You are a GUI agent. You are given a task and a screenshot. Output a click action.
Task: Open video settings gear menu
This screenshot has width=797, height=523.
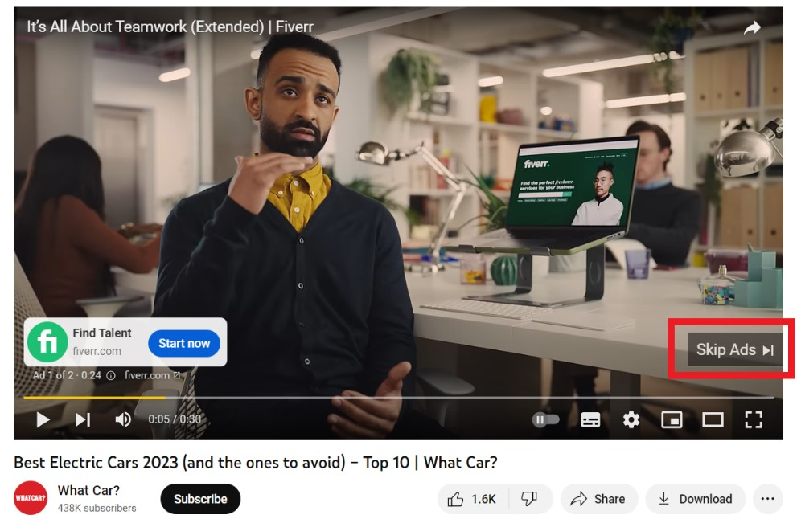631,420
